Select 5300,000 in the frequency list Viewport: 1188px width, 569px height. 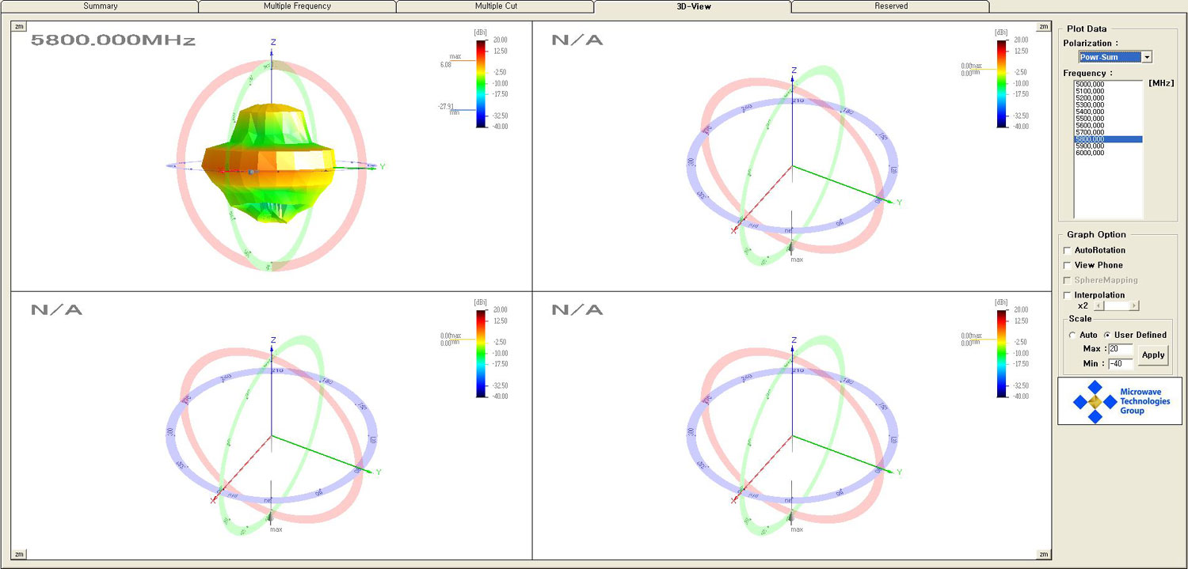coord(1108,104)
